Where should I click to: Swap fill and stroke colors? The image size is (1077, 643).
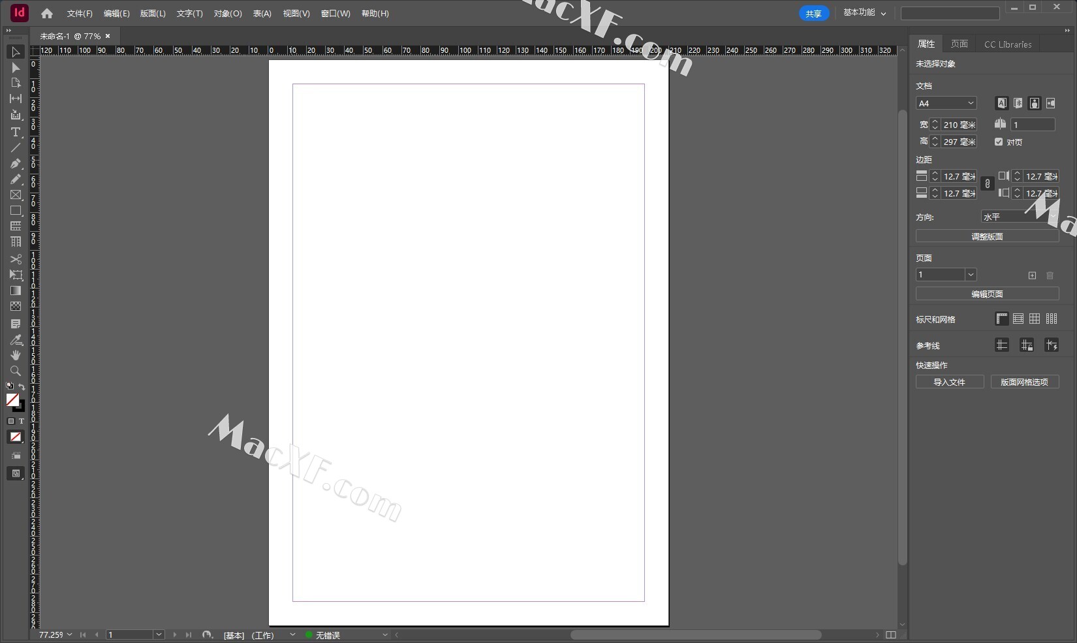[22, 386]
